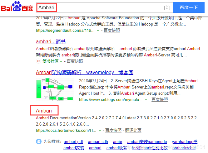The height and width of the screenshot is (153, 208).
Task: Open 百度快照 for hortonworks result
Action: pos(113,131)
